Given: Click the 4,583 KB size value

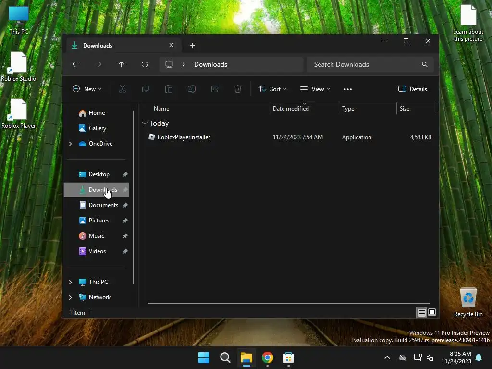Looking at the screenshot, I should [420, 137].
